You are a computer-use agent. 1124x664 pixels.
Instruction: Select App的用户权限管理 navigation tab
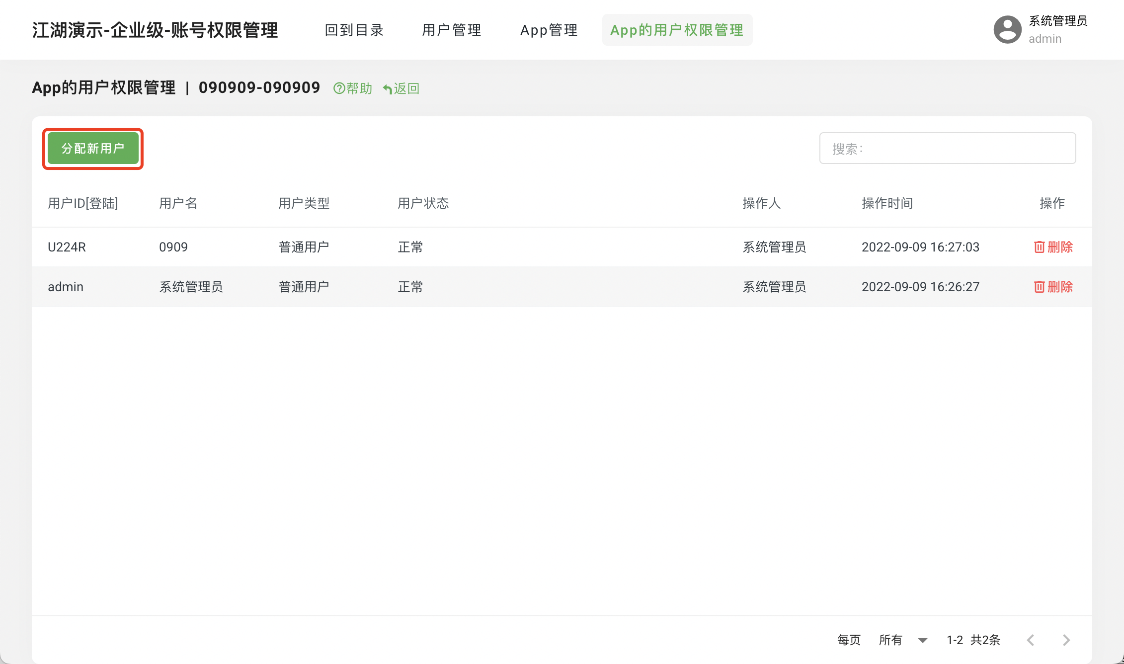pos(677,30)
